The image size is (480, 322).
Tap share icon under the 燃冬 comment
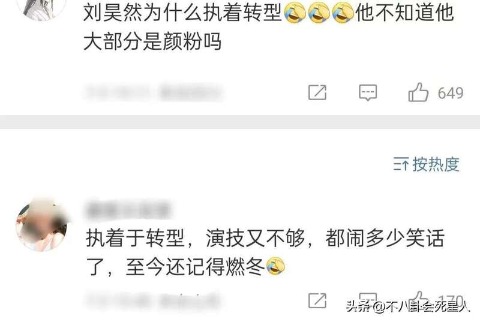coord(317,300)
